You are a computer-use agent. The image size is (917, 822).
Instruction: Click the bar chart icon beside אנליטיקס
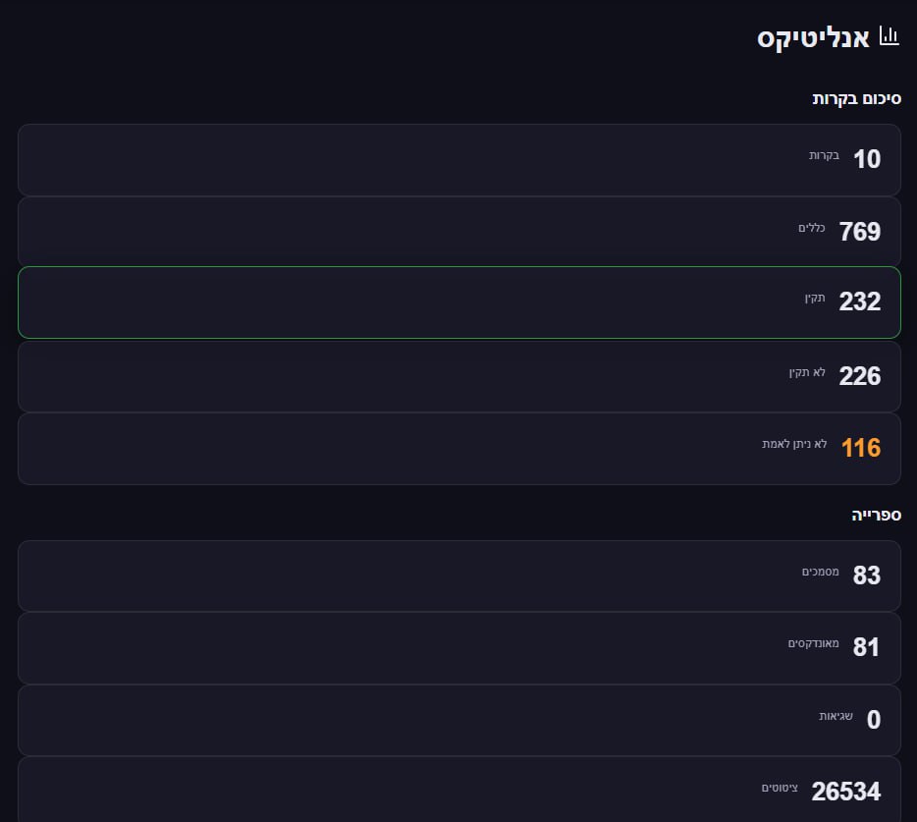(890, 36)
